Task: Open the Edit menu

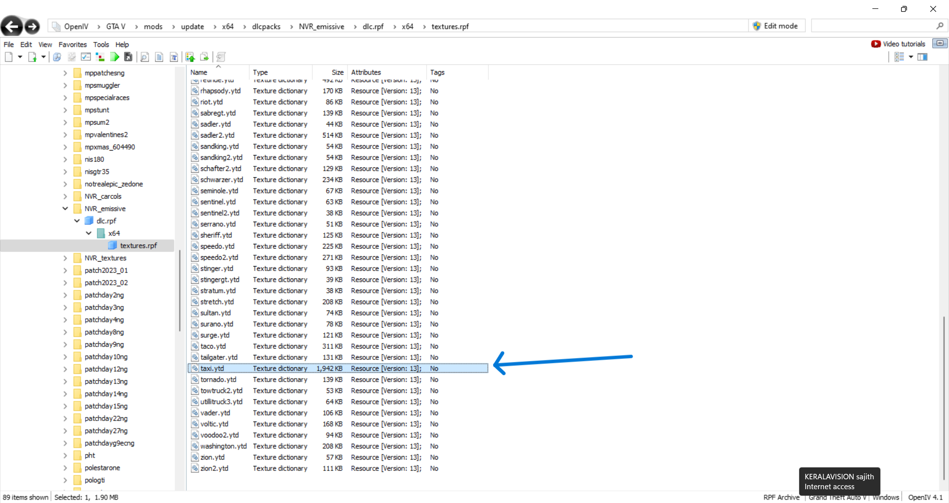Action: 26,44
